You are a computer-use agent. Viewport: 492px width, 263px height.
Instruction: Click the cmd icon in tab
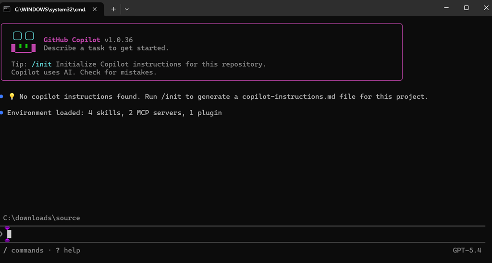[x=7, y=9]
